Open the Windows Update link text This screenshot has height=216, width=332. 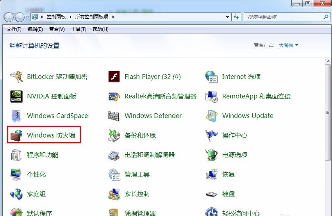(x=248, y=116)
